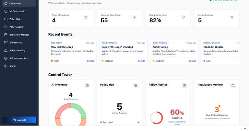The height and width of the screenshot is (131, 249).
Task: Click the list icon in Active Policies card
Action: click(232, 17)
